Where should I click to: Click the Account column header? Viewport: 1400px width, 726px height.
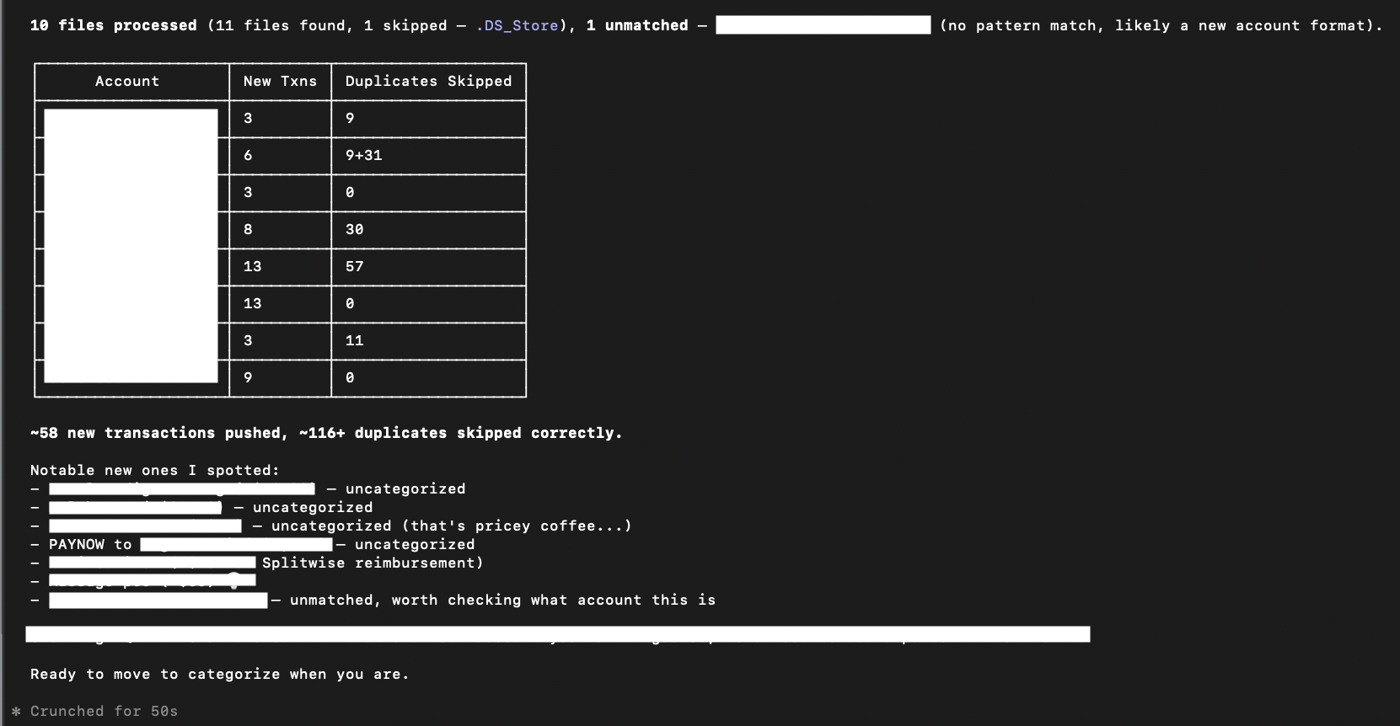click(x=127, y=82)
